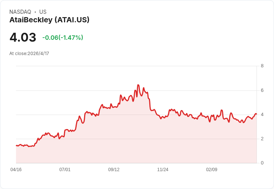Screen dimensions: 274x189
Task: Click the 8 label on price axis
Action: tap(262, 66)
